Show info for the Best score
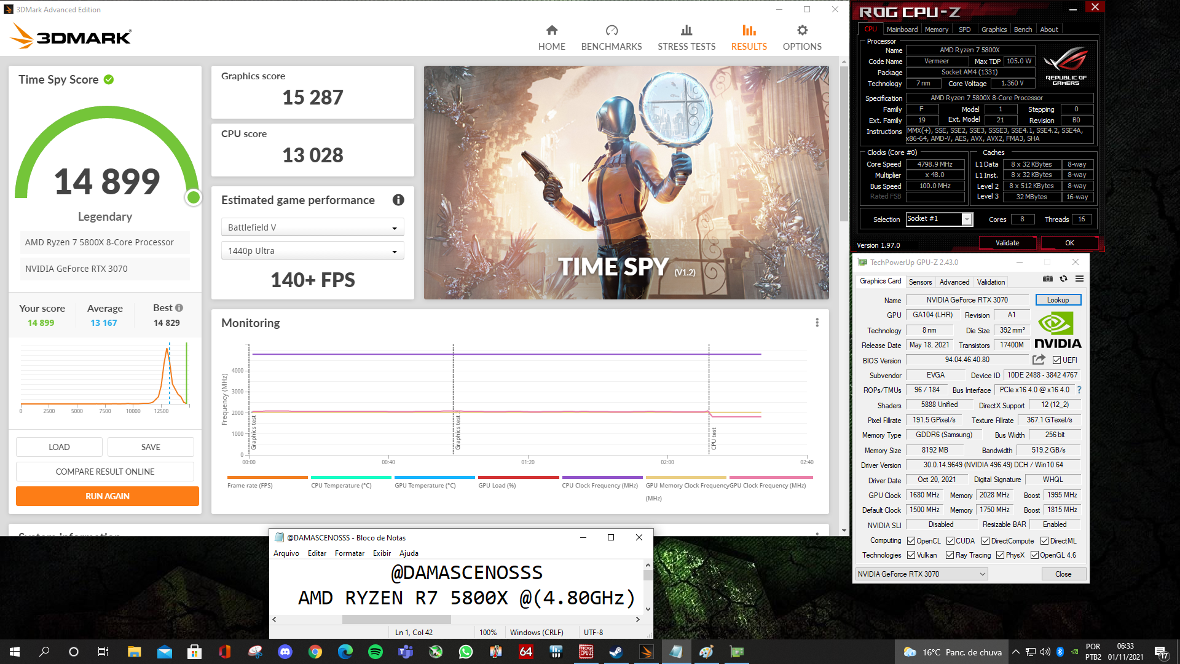 pyautogui.click(x=179, y=307)
